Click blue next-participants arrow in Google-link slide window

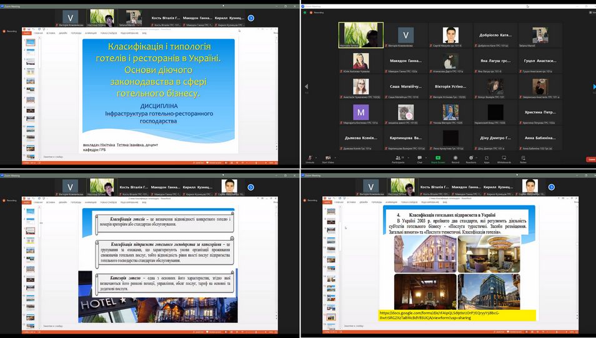[x=552, y=187]
